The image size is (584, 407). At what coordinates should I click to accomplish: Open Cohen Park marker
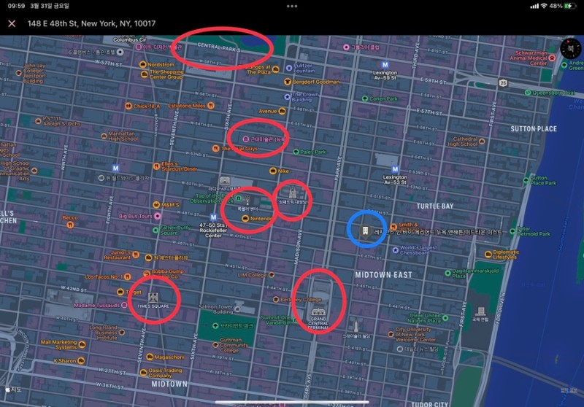[365, 98]
